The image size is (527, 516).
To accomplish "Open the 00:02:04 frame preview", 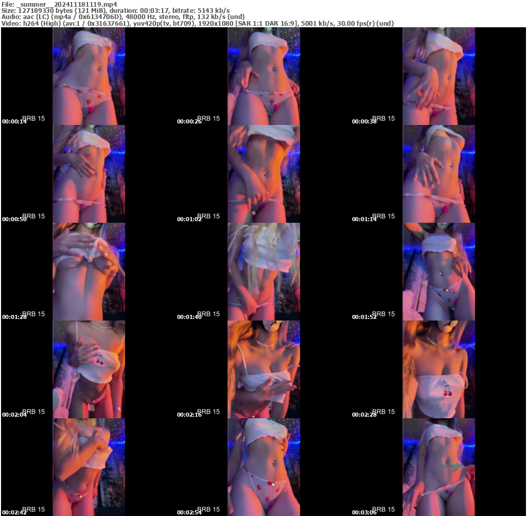I will [x=87, y=368].
